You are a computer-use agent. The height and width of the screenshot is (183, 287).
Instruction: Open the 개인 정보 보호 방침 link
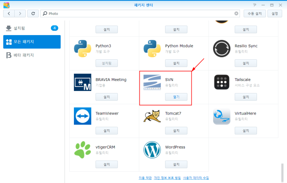[x=167, y=178]
